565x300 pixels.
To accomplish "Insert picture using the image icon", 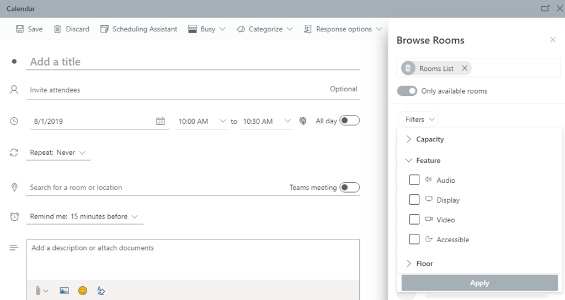I will coord(64,291).
